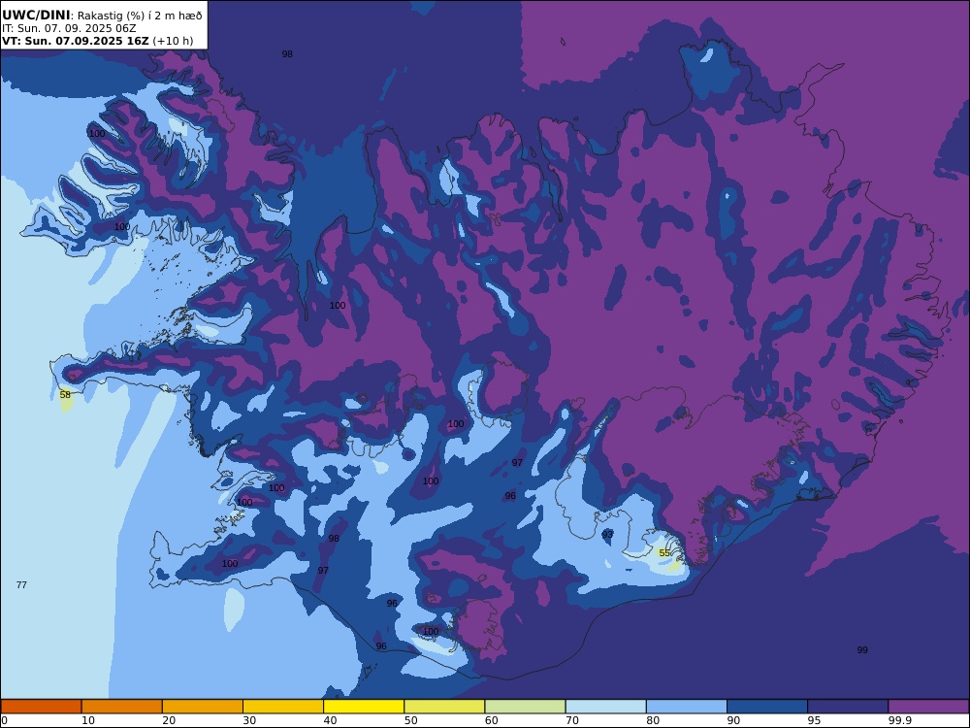Pick the pale yellow 50–60 legend swatch

444,707
